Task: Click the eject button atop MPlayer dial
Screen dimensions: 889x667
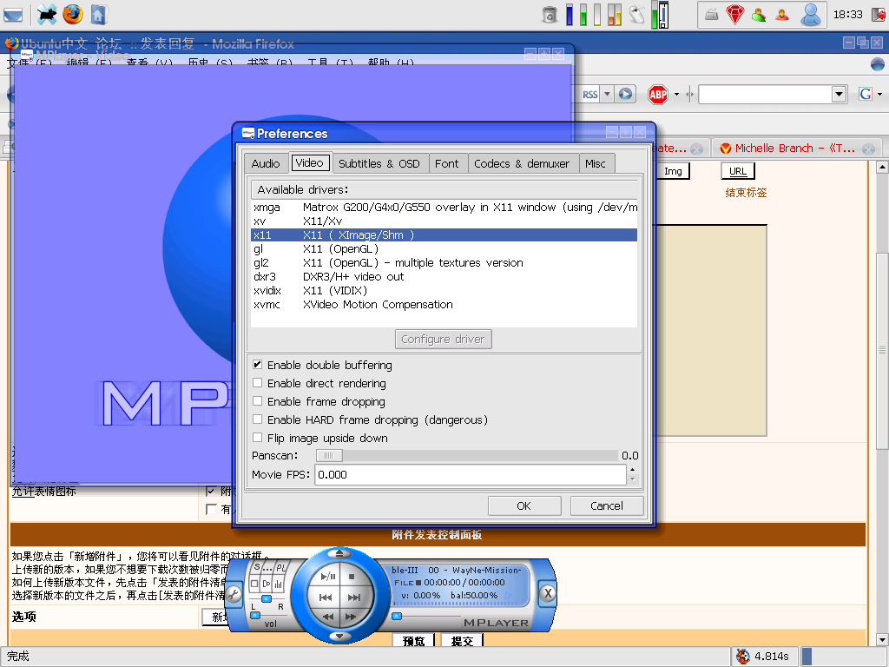Action: pyautogui.click(x=339, y=553)
